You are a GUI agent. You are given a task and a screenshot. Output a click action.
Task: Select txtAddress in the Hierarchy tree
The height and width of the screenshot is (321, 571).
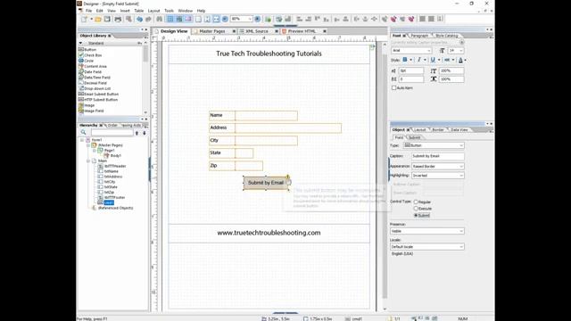coord(113,177)
